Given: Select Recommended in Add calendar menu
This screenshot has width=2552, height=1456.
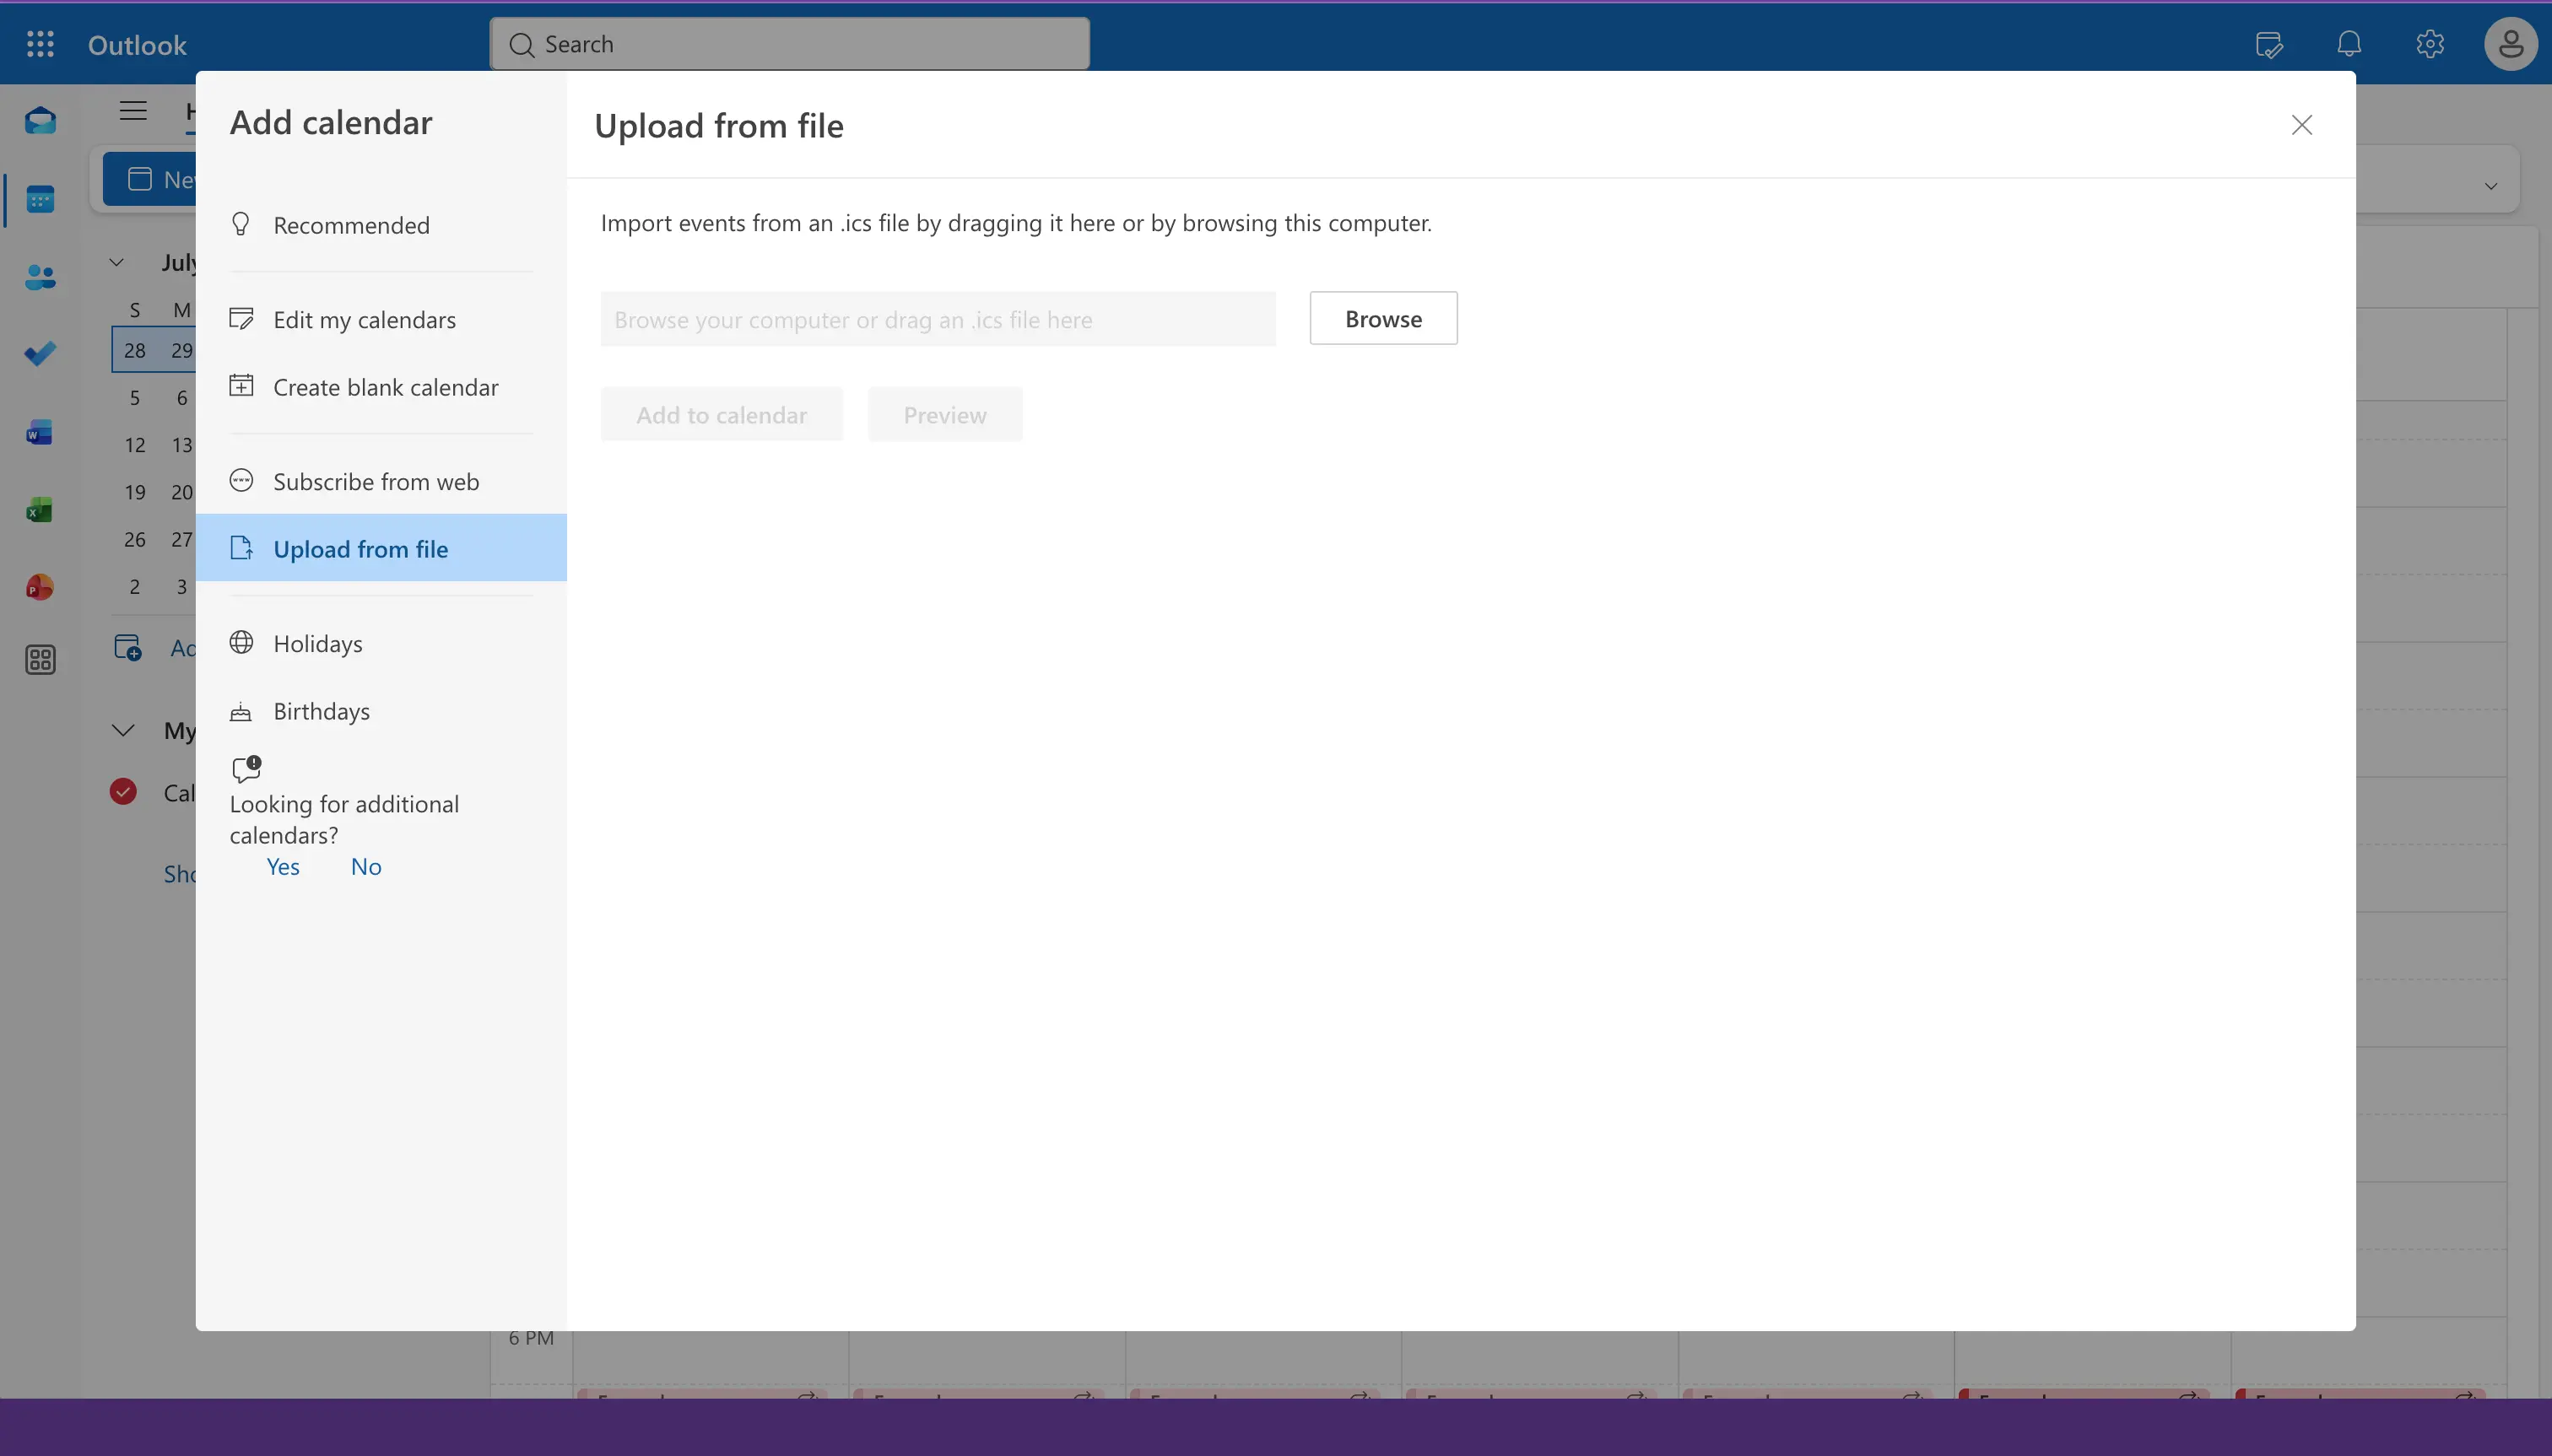Looking at the screenshot, I should tap(381, 225).
